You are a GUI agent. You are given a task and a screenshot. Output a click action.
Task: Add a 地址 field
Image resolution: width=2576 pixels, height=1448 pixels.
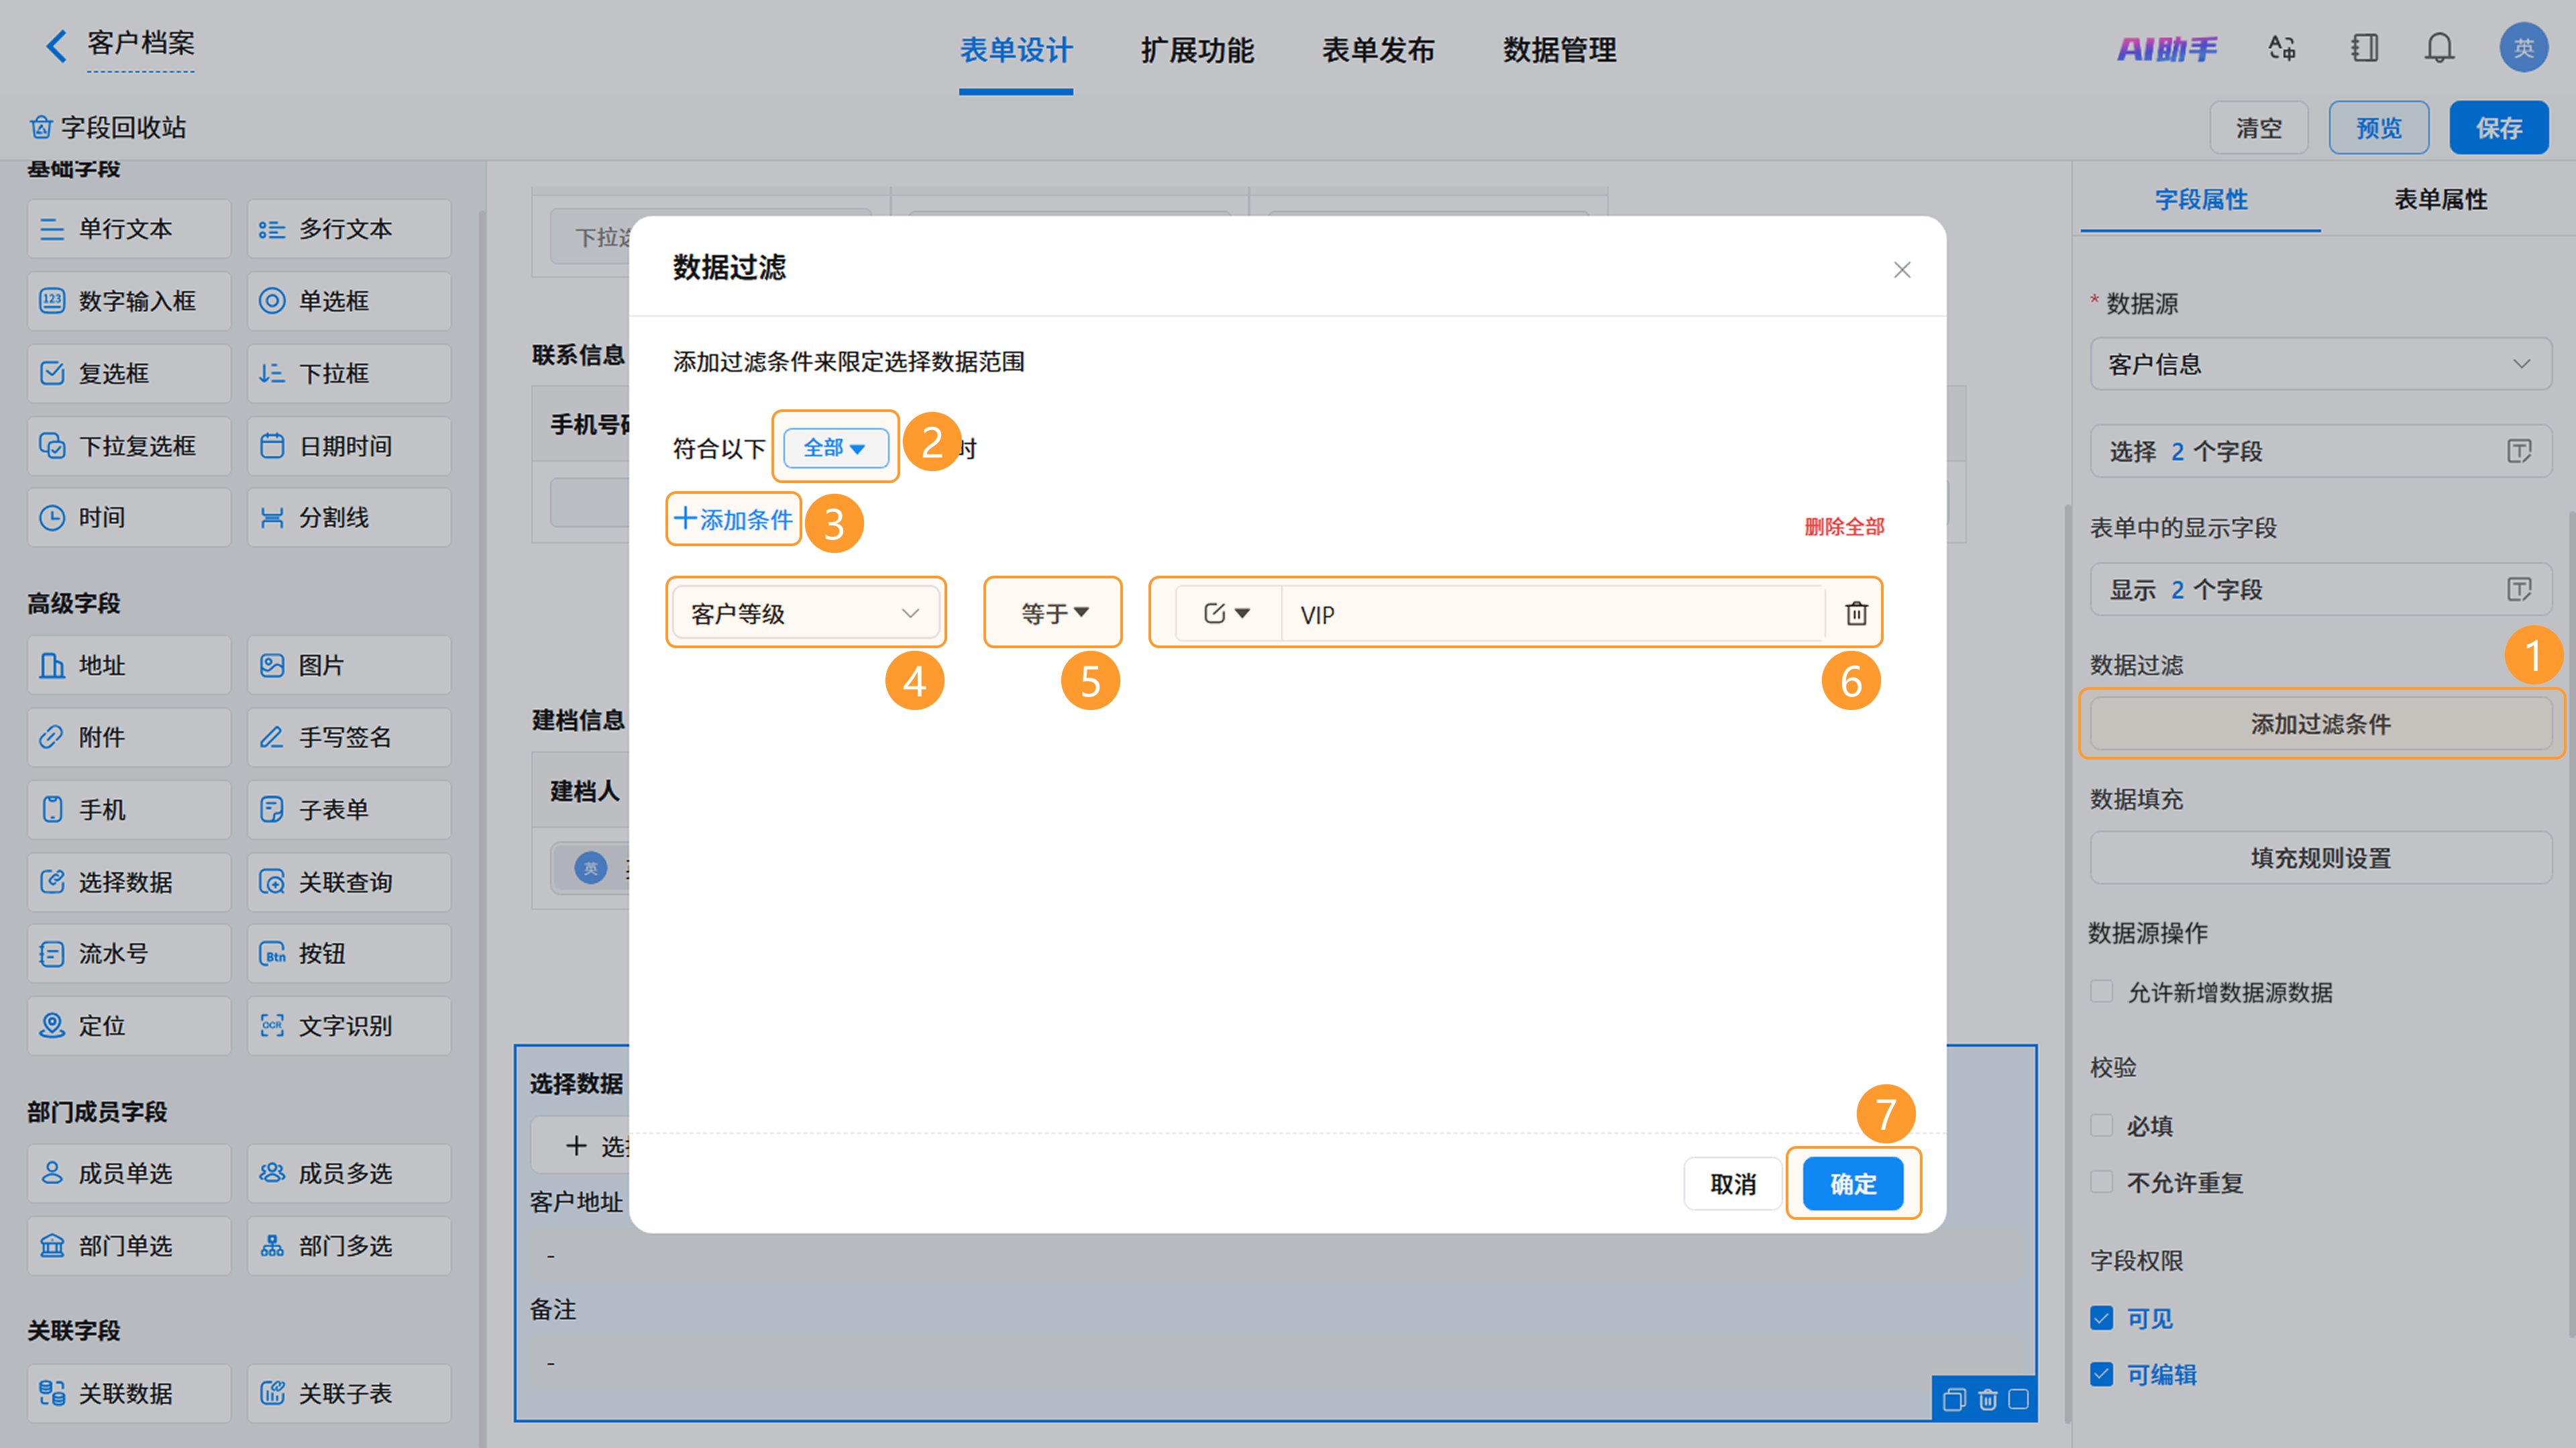tap(129, 665)
